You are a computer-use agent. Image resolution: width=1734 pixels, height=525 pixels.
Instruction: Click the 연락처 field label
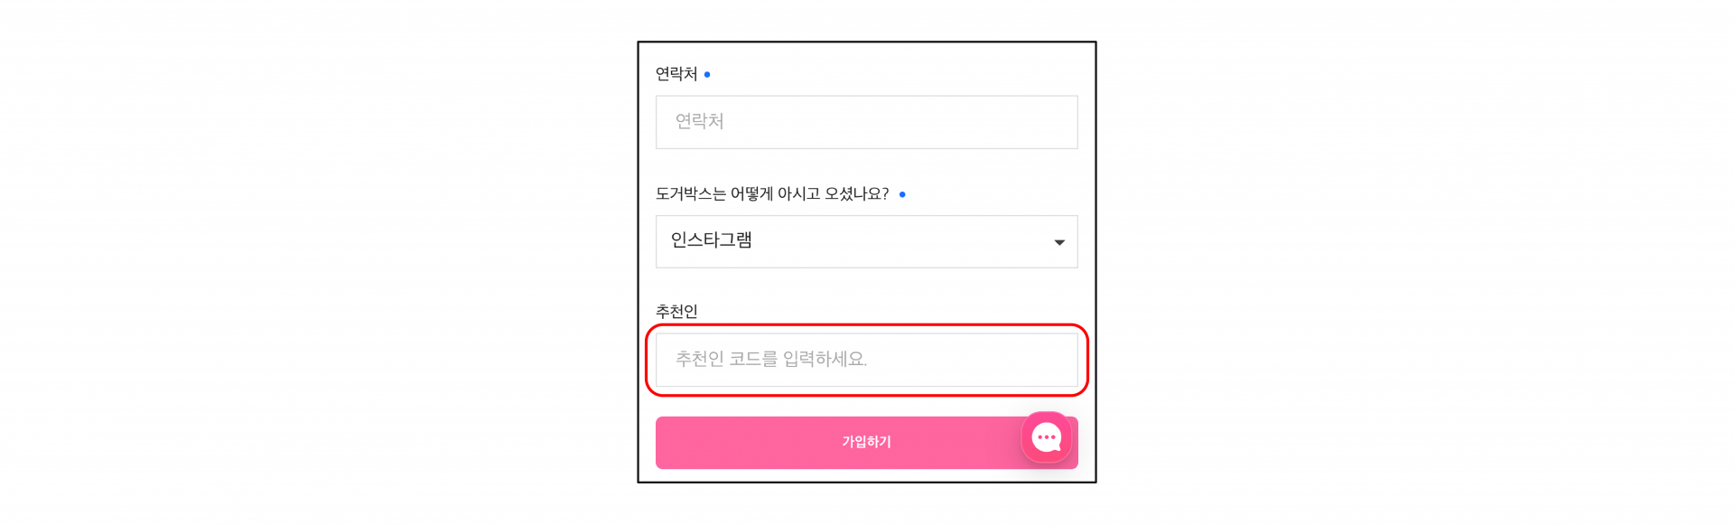(676, 74)
